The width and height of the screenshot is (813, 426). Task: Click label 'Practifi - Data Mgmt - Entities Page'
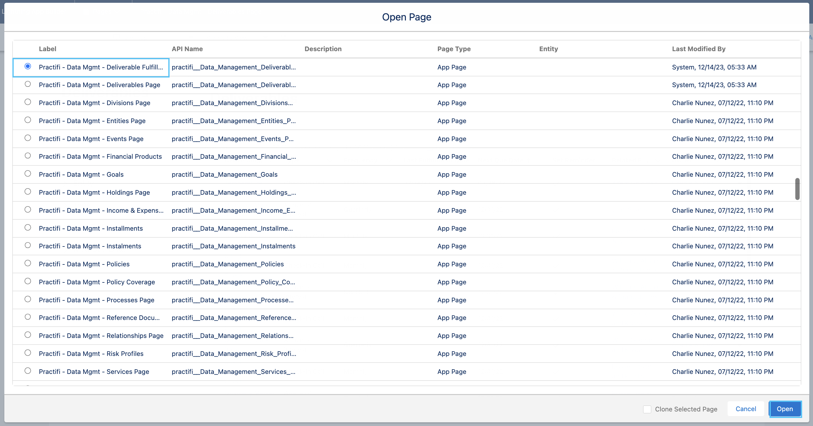[92, 121]
